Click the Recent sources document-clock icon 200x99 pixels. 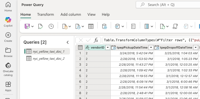(78, 26)
